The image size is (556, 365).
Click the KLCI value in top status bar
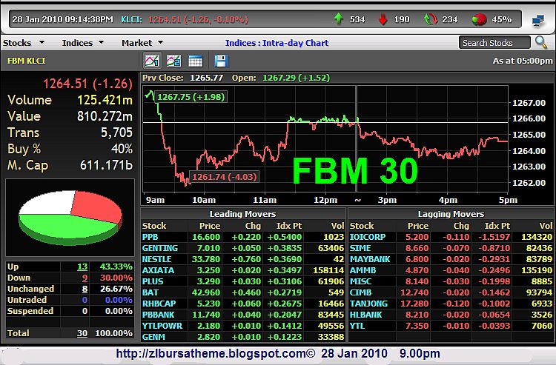pyautogui.click(x=198, y=19)
